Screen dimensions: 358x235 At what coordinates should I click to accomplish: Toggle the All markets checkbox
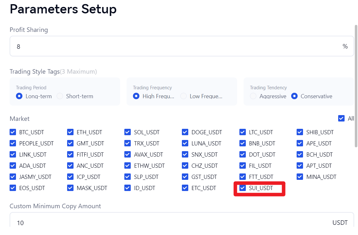pos(341,119)
